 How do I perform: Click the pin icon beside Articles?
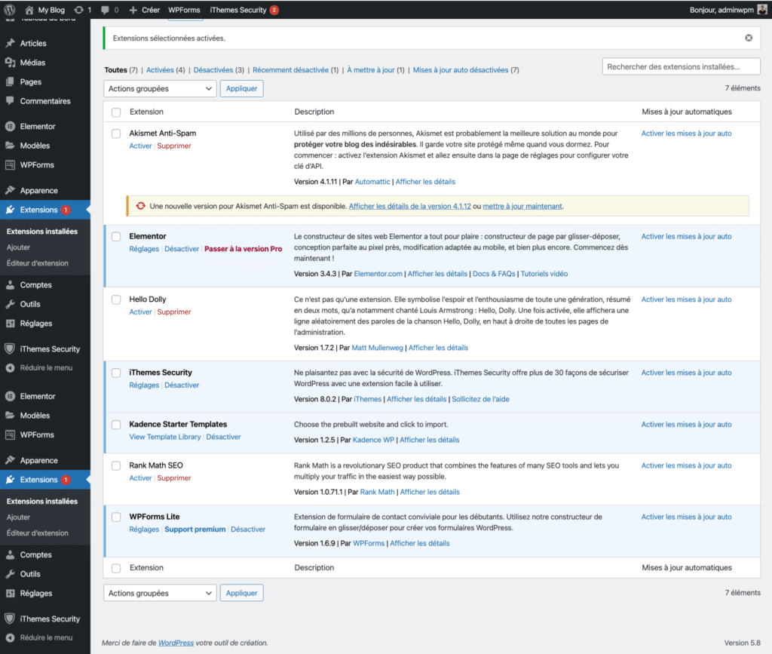coord(10,43)
